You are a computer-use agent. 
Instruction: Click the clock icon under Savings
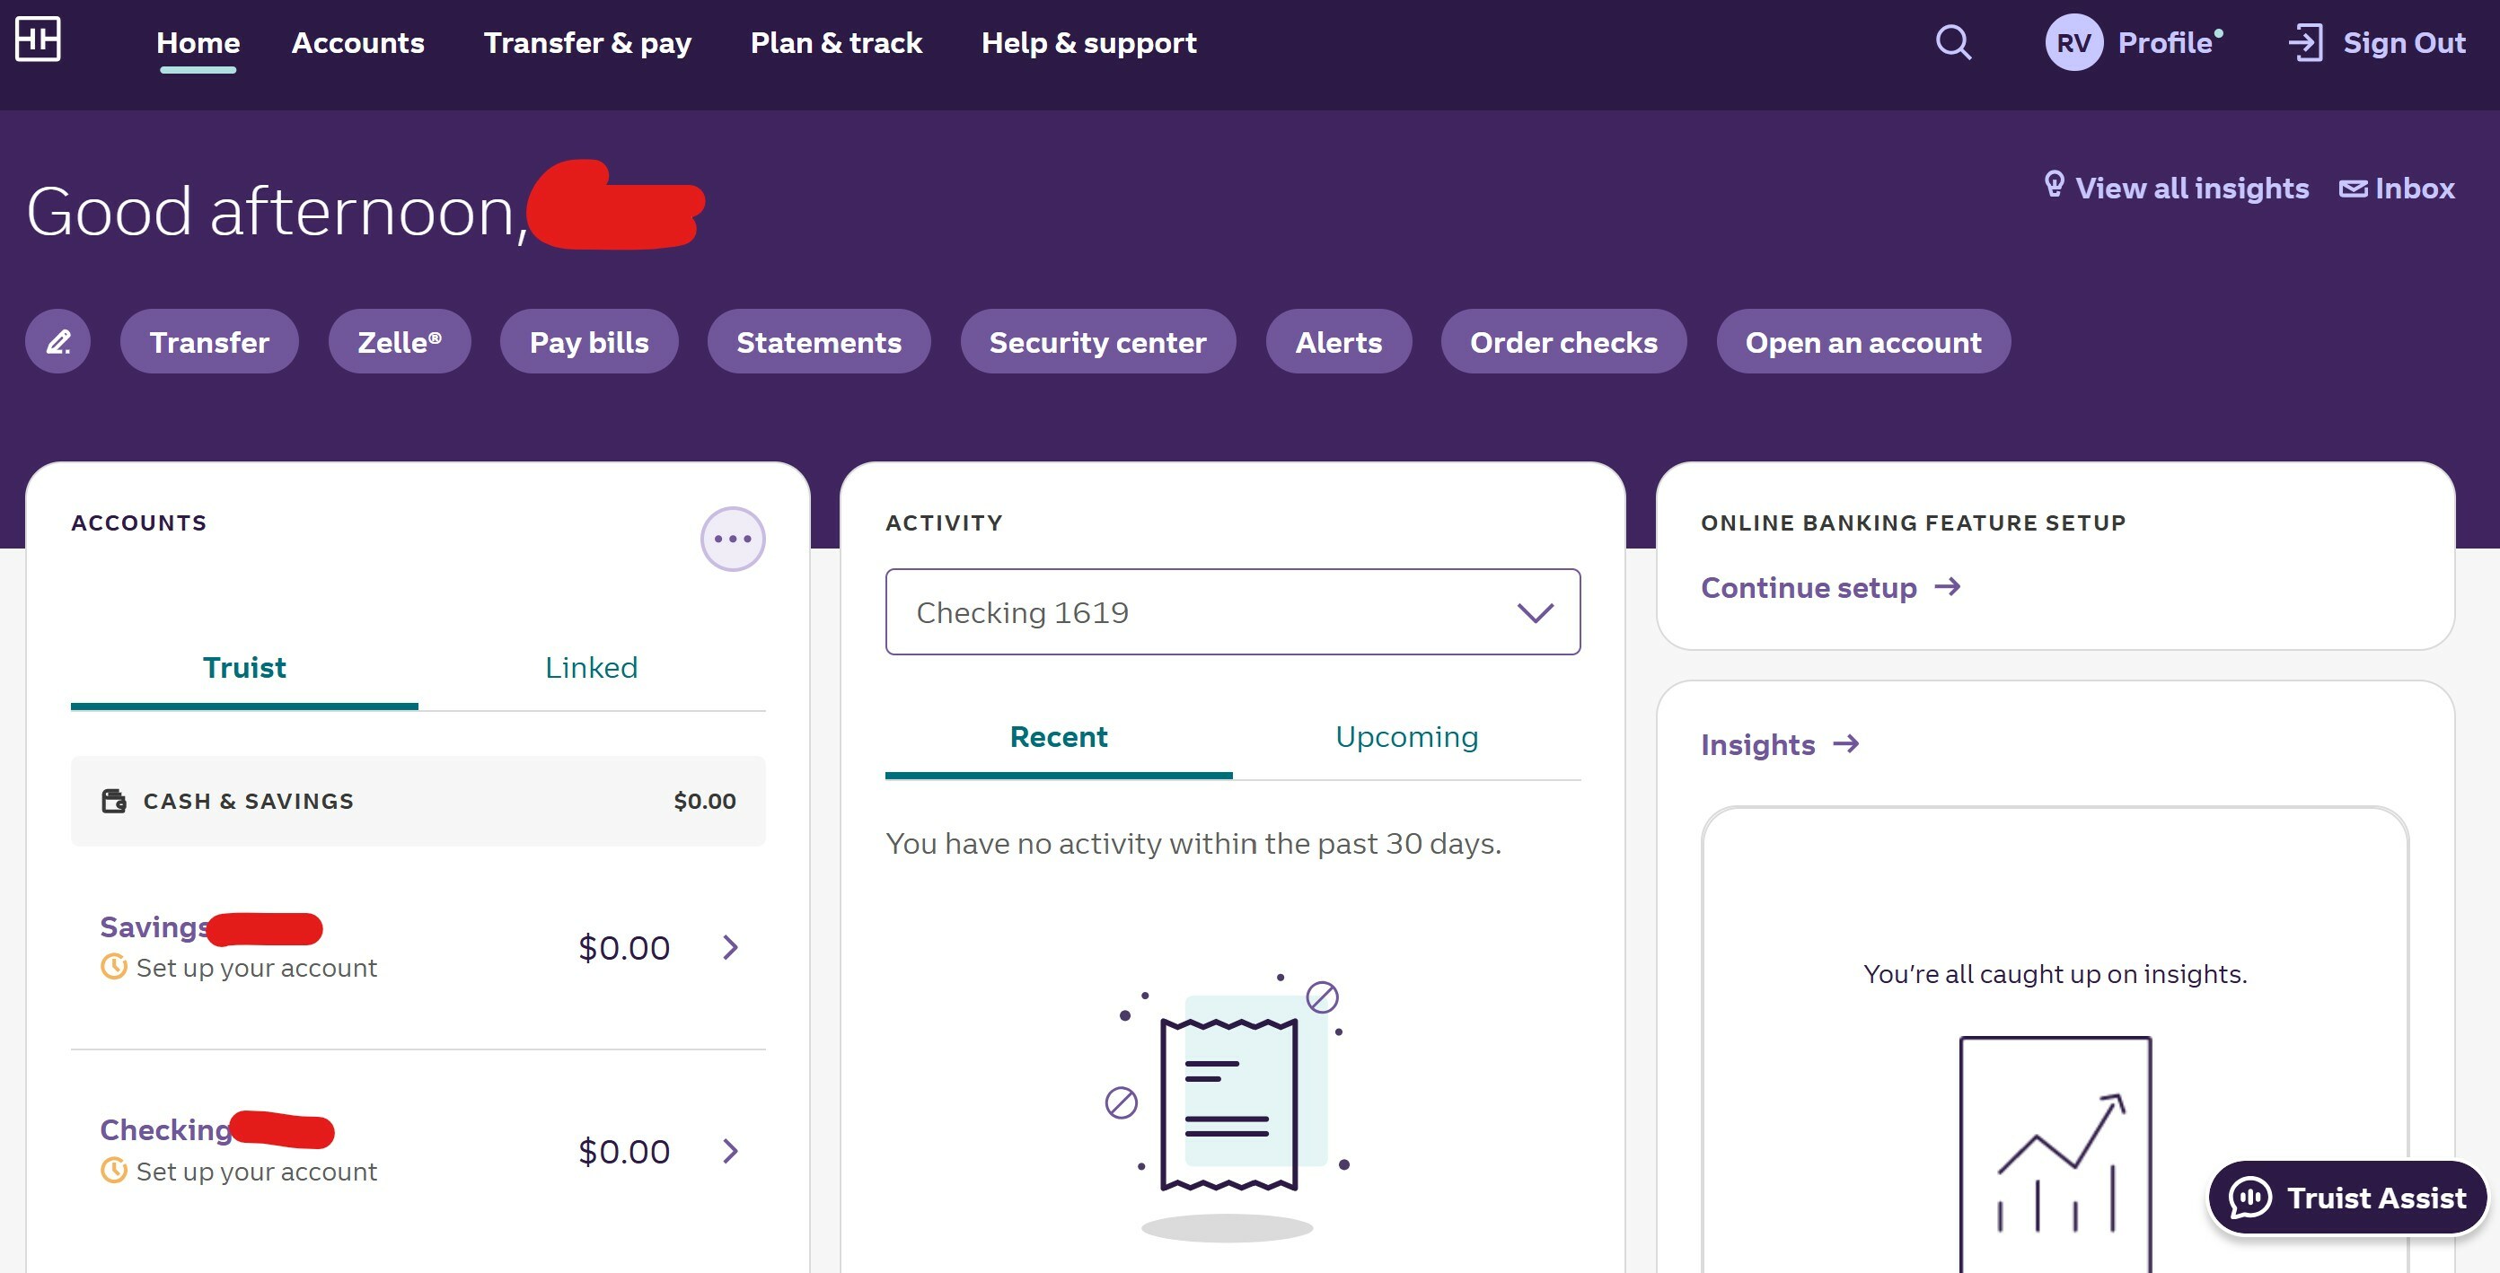(x=113, y=968)
